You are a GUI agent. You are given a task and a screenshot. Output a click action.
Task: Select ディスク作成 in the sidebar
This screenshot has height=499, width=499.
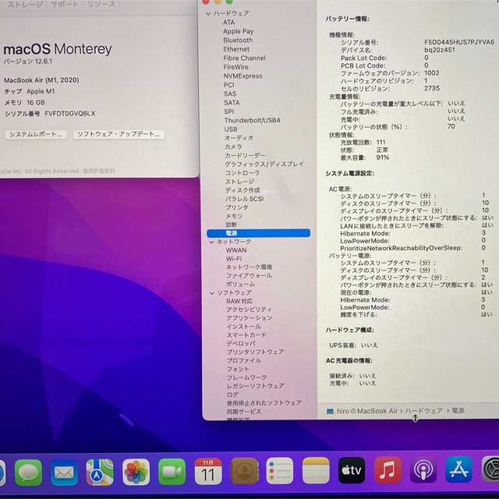point(242,190)
